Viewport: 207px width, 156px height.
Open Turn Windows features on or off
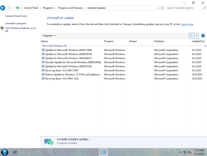[20, 29]
